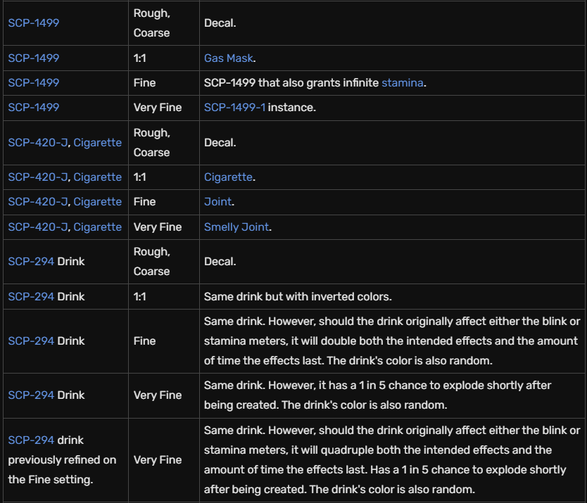Click the Cigarette link in the output column
The image size is (587, 503).
pyautogui.click(x=227, y=177)
